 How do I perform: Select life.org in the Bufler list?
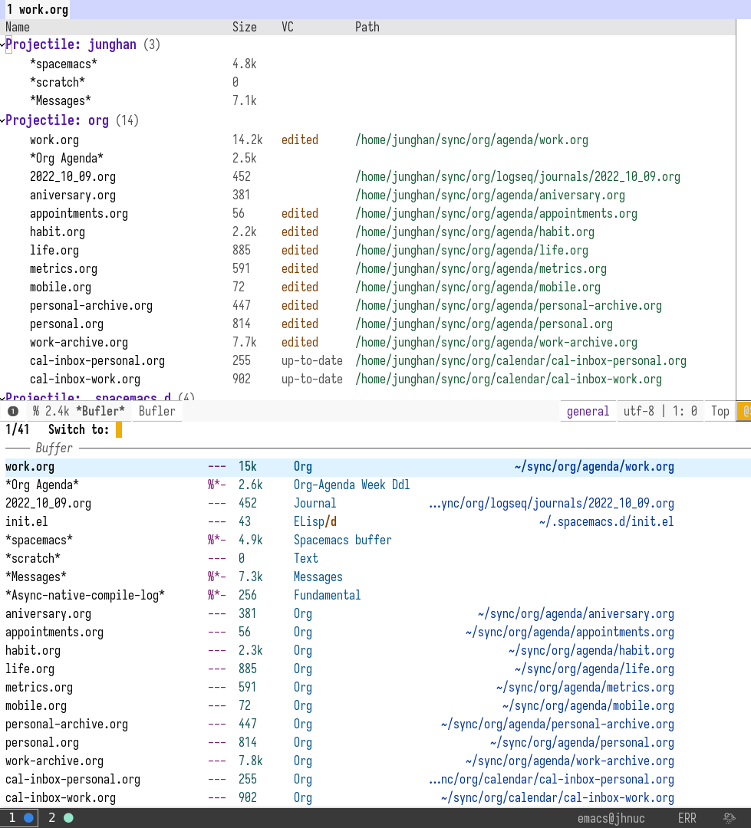pos(54,250)
